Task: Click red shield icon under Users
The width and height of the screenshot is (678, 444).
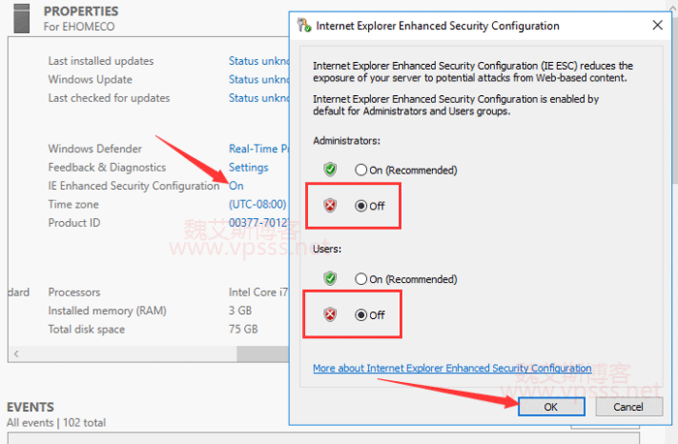Action: (330, 315)
